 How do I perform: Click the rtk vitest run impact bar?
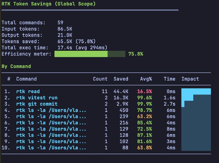(187, 98)
